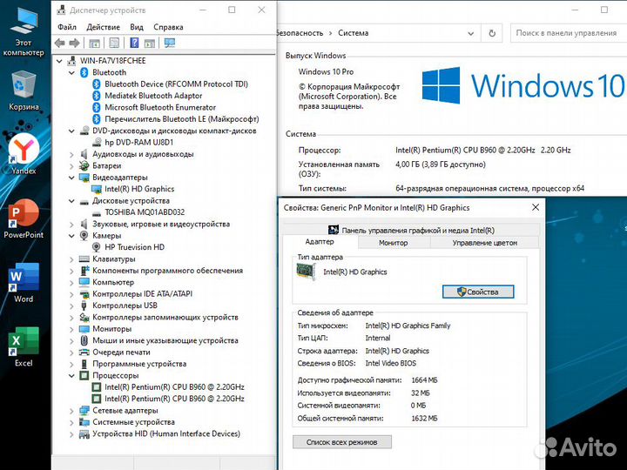Open the PowerPoint desktop shortcut
Image resolution: width=627 pixels, height=470 pixels.
click(x=24, y=219)
